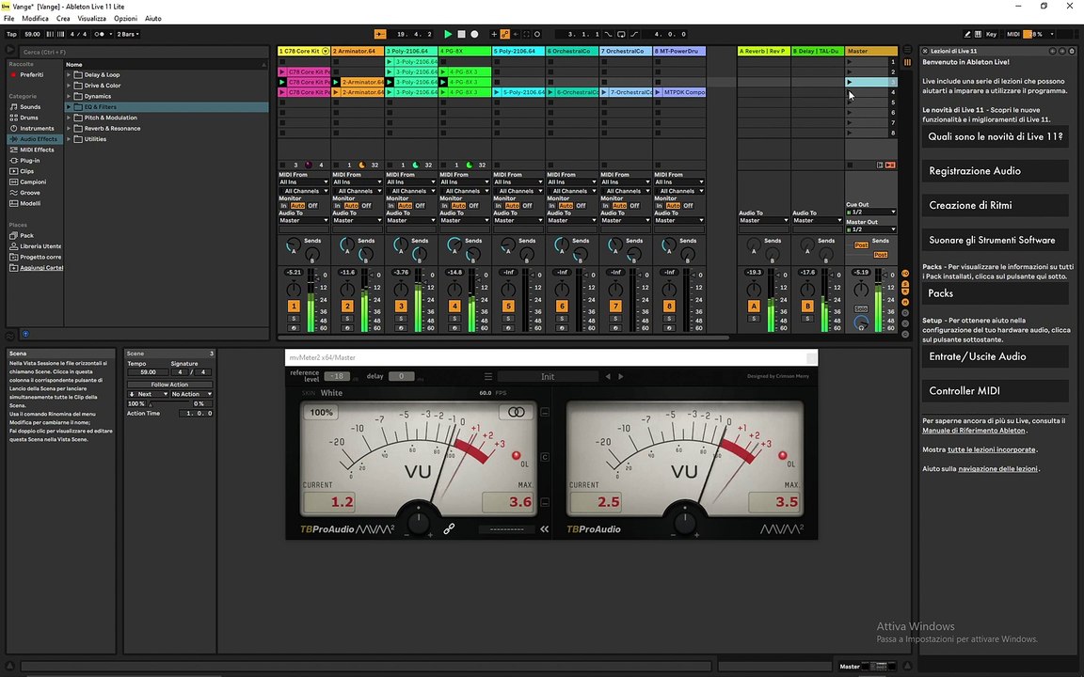Image resolution: width=1084 pixels, height=677 pixels.
Task: Click the Record button in the transport
Action: coord(474,34)
